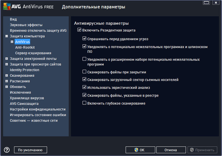Enable Включить глубокое сканирование
This screenshot has height=156, width=222.
click(x=84, y=103)
